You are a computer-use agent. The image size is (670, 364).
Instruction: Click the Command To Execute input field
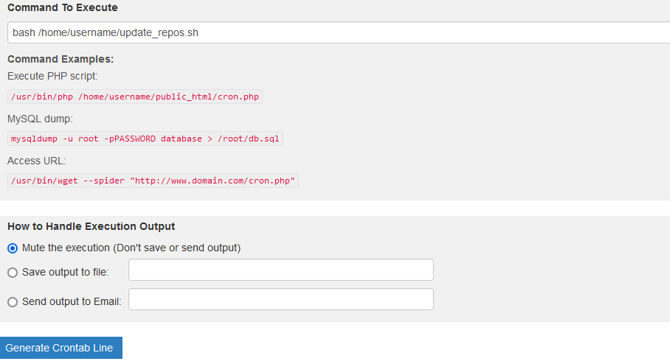tap(339, 33)
